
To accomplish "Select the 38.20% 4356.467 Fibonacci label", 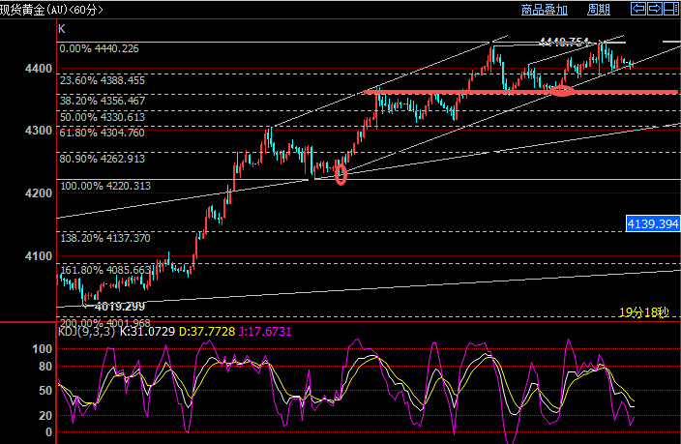I will tap(103, 101).
